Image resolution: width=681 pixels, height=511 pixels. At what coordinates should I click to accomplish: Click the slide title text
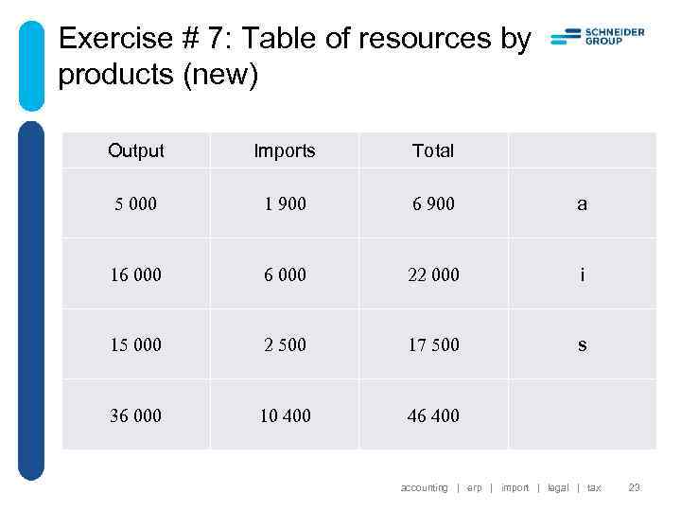pyautogui.click(x=294, y=56)
